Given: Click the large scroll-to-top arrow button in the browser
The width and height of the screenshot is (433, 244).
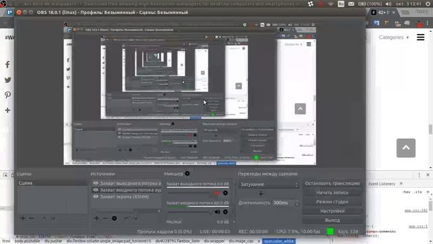Looking at the screenshot, I should click(406, 148).
